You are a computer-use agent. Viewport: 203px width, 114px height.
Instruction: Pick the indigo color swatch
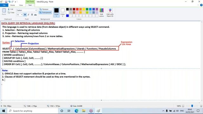point(94,9)
